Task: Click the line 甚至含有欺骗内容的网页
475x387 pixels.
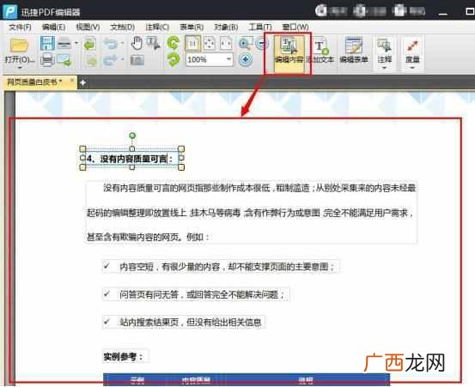Action: (x=148, y=237)
